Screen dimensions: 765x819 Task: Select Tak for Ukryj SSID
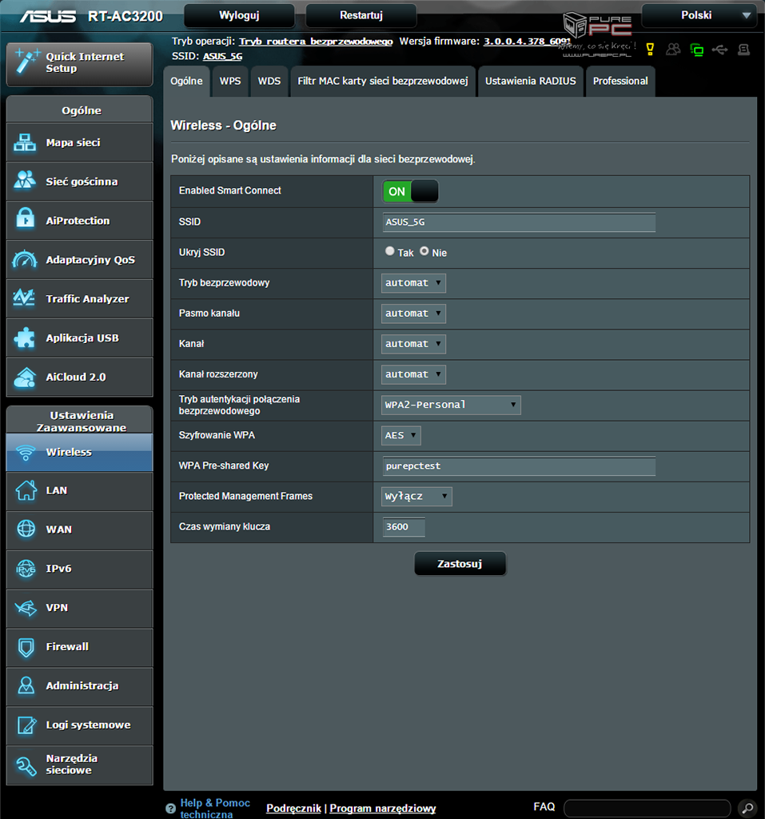tap(389, 250)
